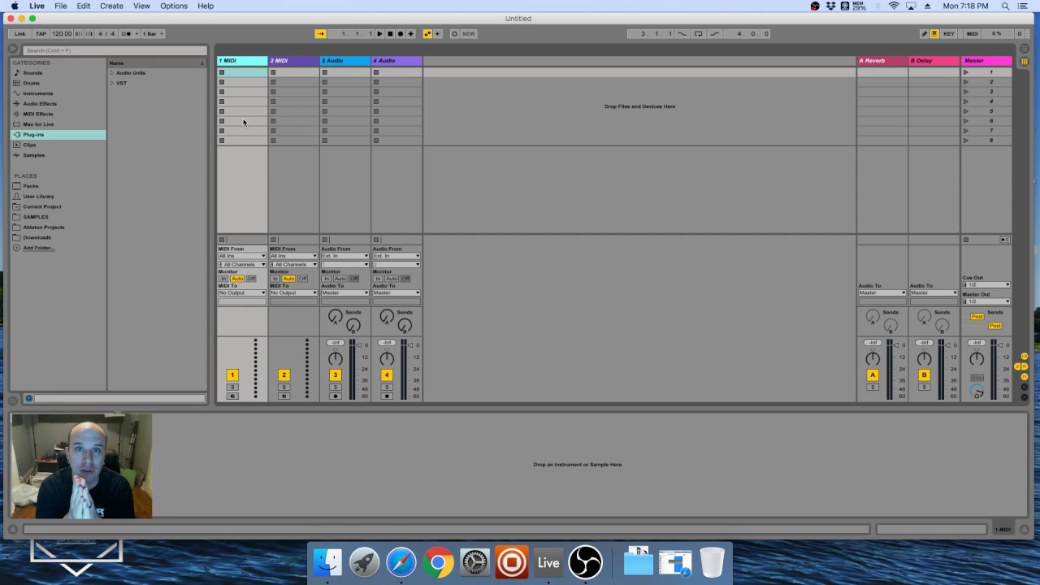
Task: Toggle the Draw Mode pencil button
Action: tap(924, 33)
